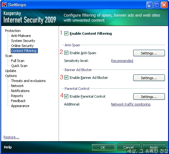This screenshot has width=169, height=154.
Task: Open the Update section
Action: click(11, 71)
